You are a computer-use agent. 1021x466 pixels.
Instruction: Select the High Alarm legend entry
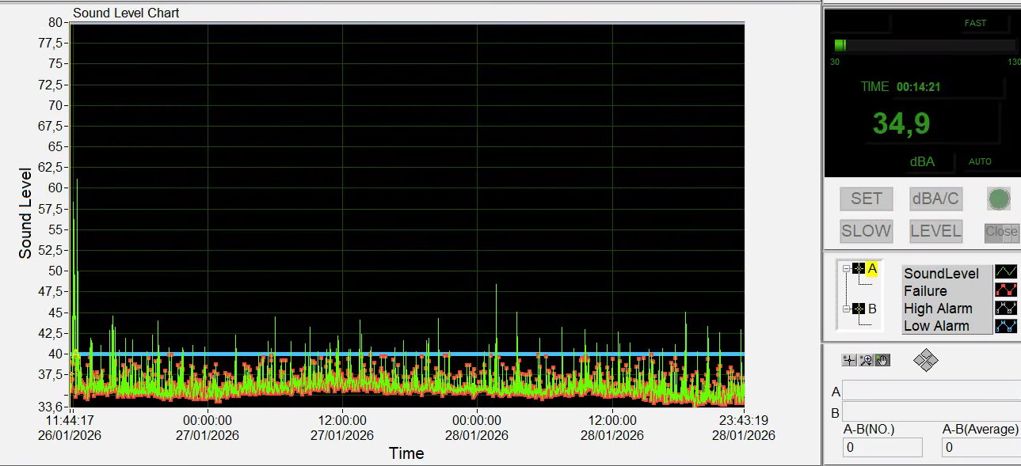coord(938,309)
